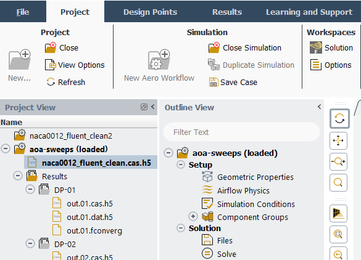Open View Options in the Project group

[x=75, y=65]
